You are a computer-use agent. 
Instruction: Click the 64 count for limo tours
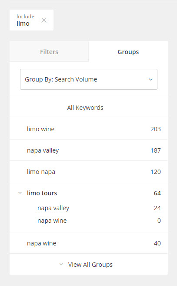[157, 193]
